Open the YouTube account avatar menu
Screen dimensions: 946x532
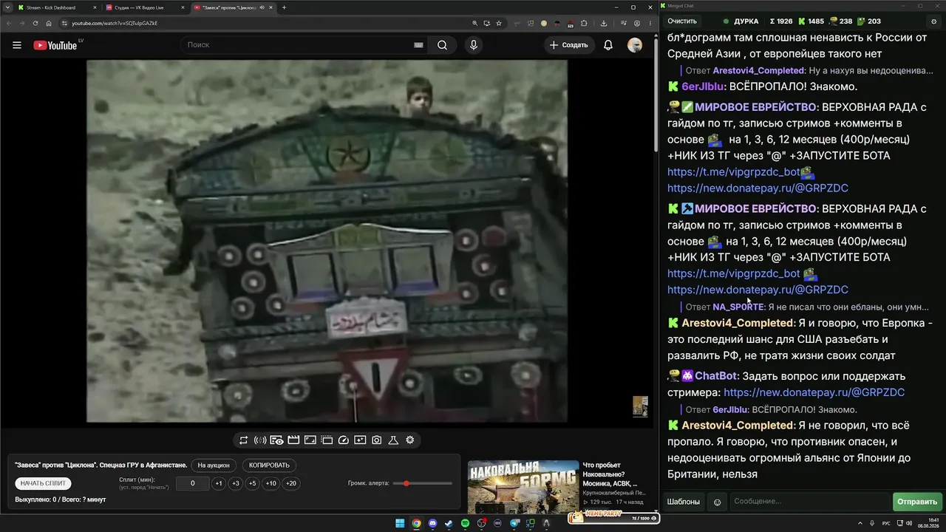tap(635, 45)
